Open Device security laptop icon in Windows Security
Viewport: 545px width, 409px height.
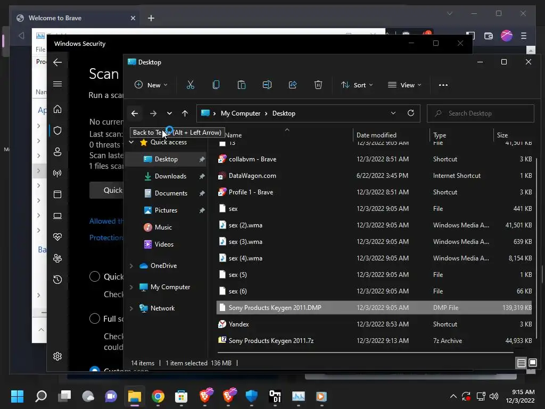(x=57, y=216)
